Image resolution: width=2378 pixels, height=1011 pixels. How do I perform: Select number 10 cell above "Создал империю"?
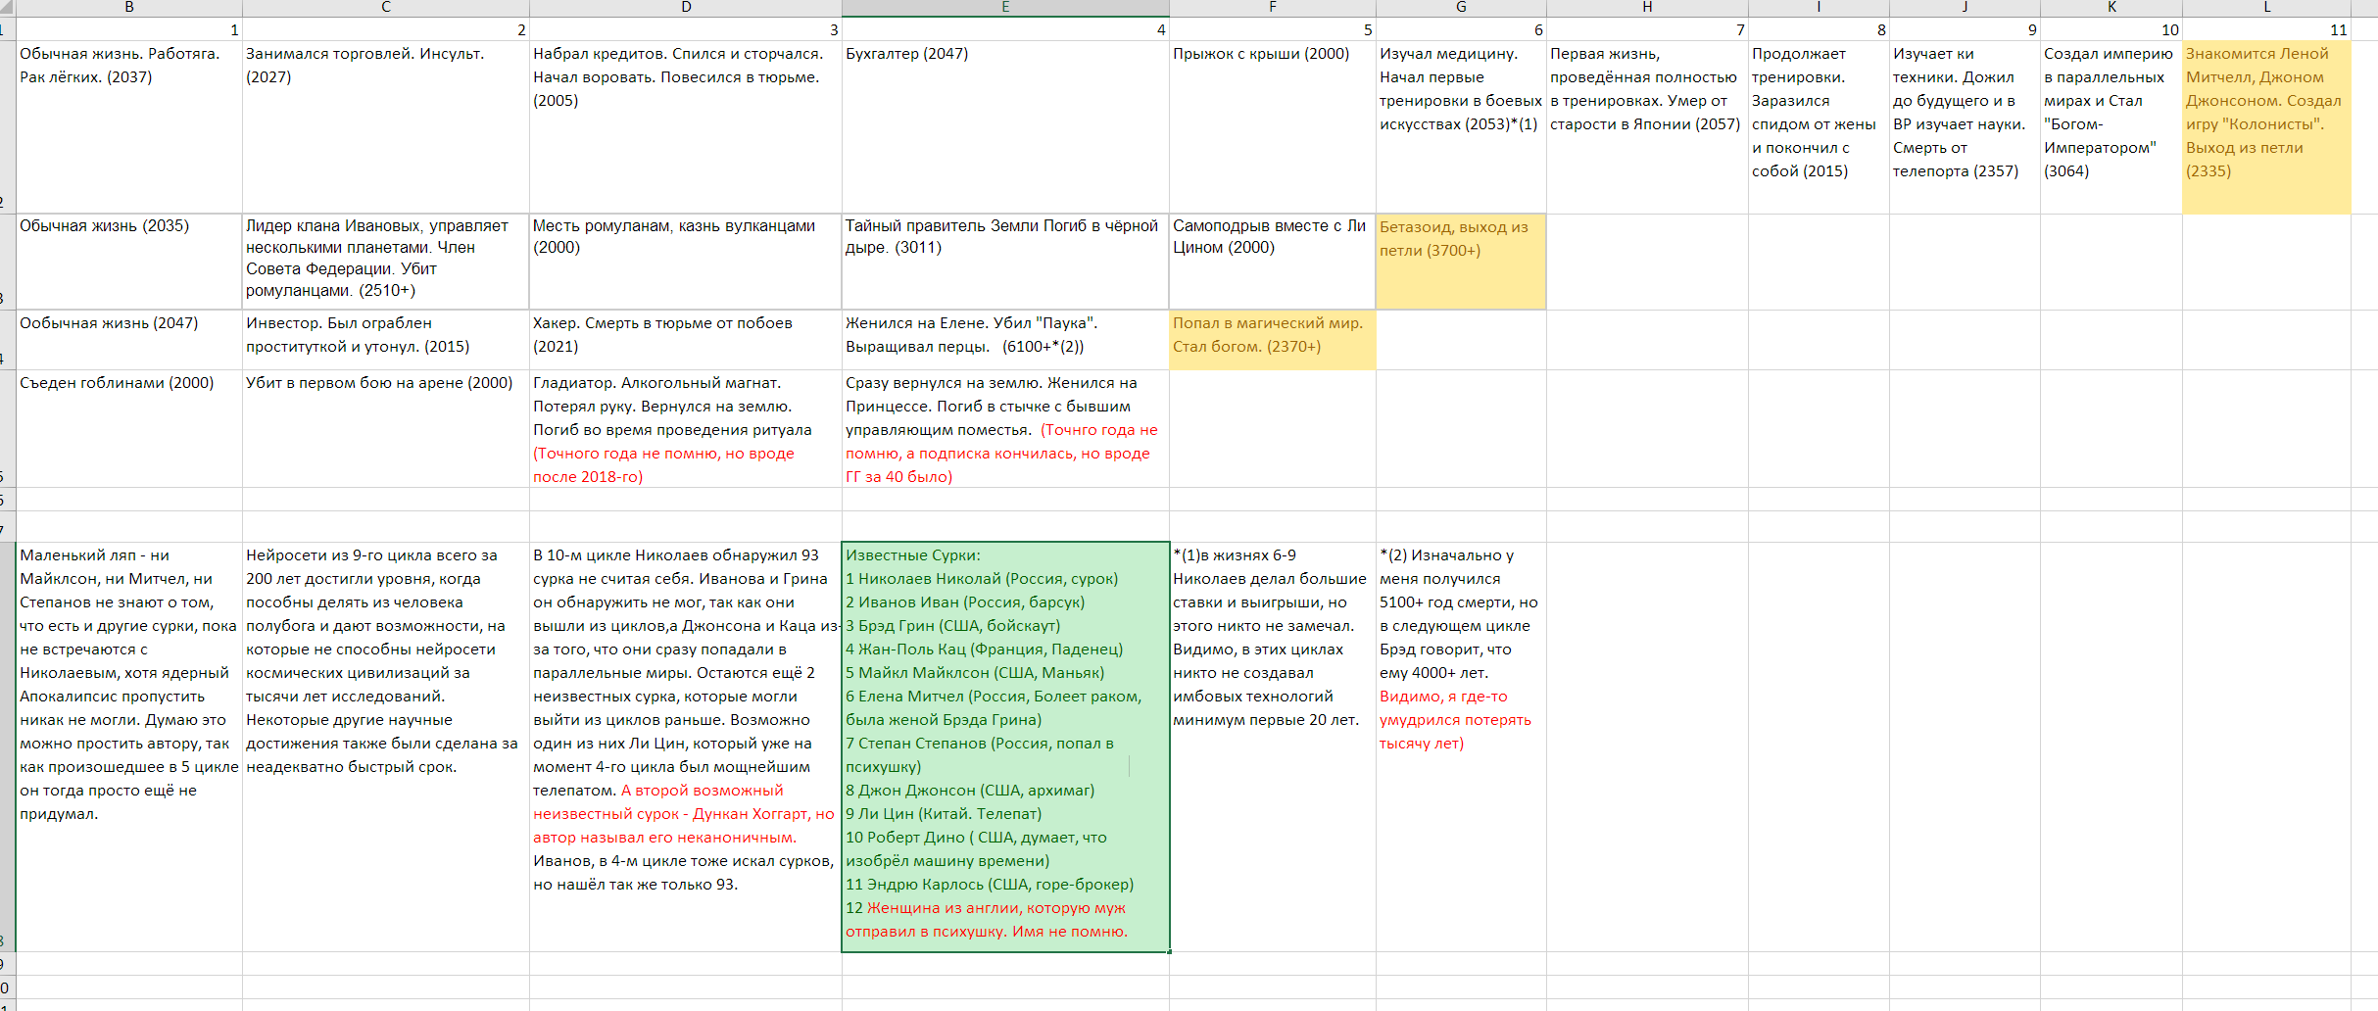(x=2111, y=29)
